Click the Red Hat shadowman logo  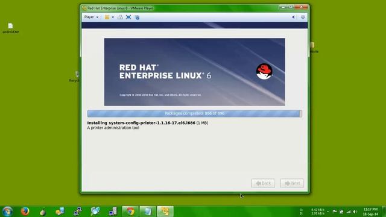(x=264, y=72)
